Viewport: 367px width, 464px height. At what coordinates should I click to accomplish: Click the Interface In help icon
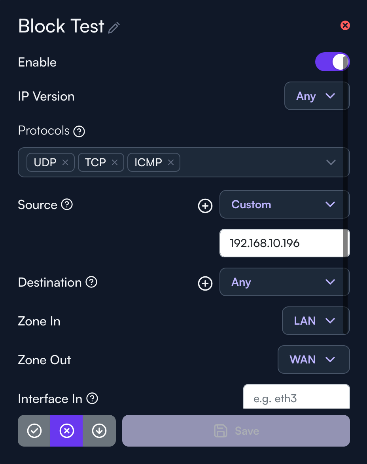[x=92, y=398]
